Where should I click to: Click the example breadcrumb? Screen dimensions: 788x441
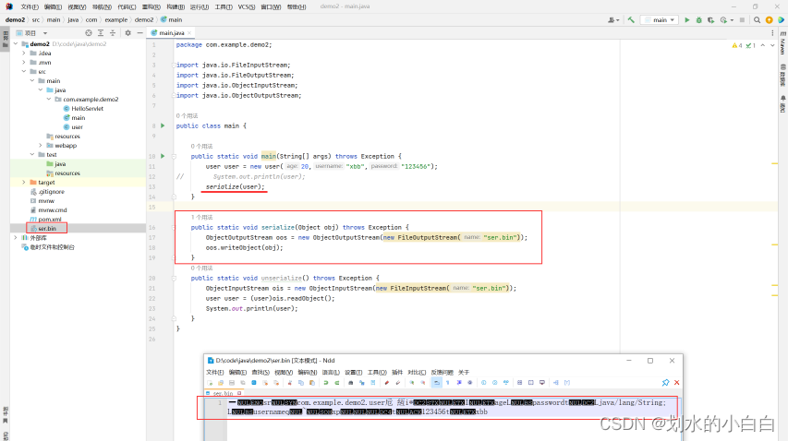(x=116, y=20)
